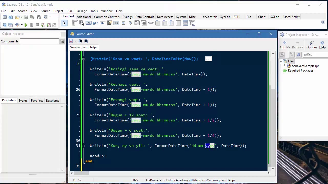
Task: Select the TMemo component icon
Action: pos(109,23)
